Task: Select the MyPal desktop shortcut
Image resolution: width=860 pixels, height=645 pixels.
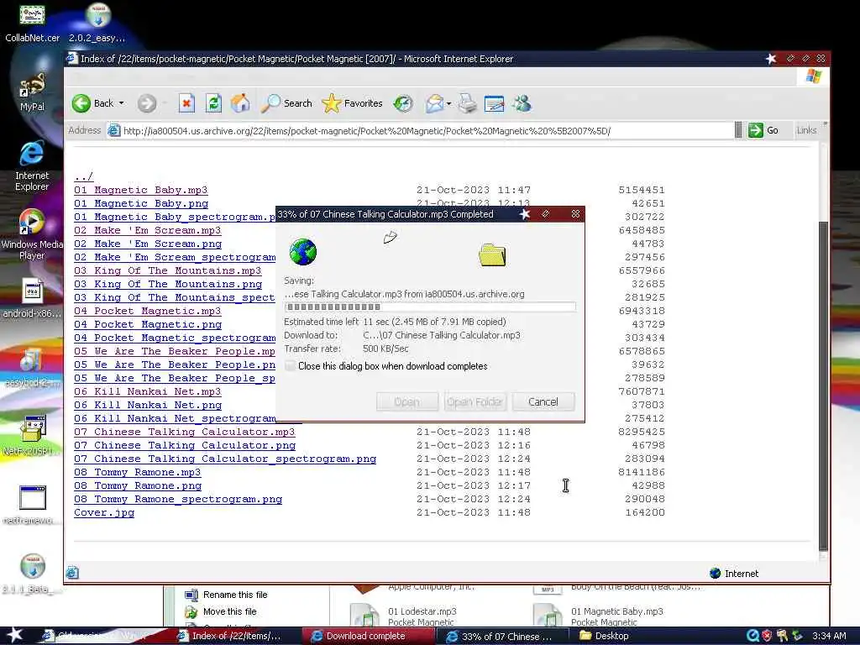Action: coord(32,92)
